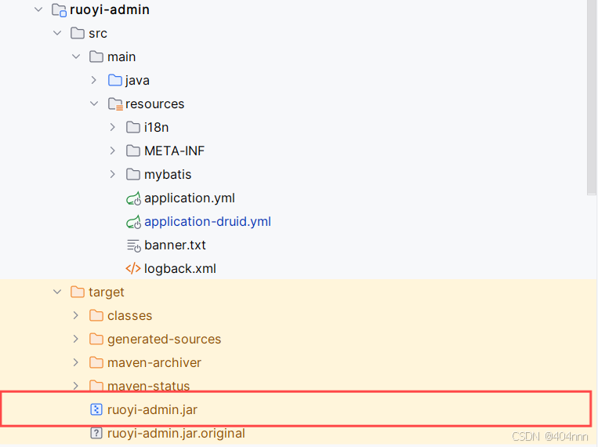Click the XML icon beside logback.xml

point(133,269)
